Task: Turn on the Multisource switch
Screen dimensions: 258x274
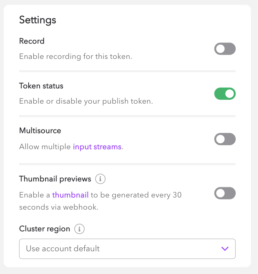Action: pos(225,139)
